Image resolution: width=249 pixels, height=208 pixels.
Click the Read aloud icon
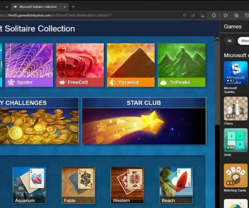[x=184, y=15]
